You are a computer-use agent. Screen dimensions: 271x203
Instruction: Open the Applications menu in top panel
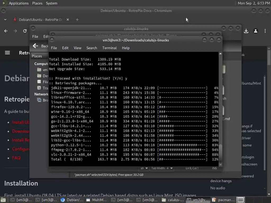(x=19, y=3)
